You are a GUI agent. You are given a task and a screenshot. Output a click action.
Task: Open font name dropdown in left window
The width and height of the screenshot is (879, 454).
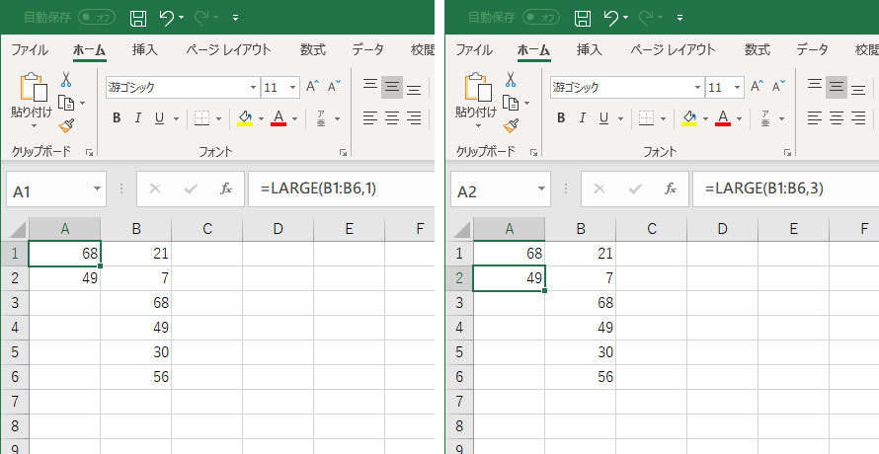pos(253,88)
